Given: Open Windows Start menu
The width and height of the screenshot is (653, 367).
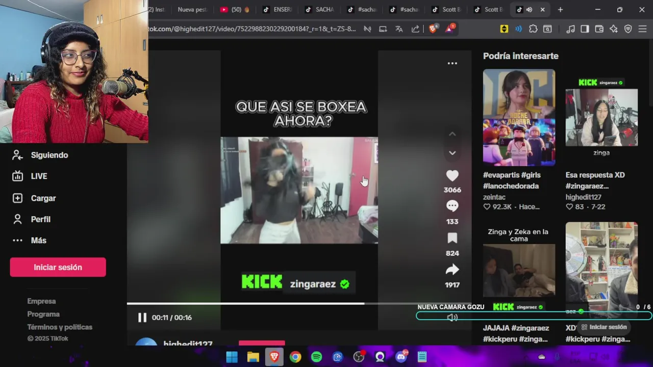Looking at the screenshot, I should 232,357.
